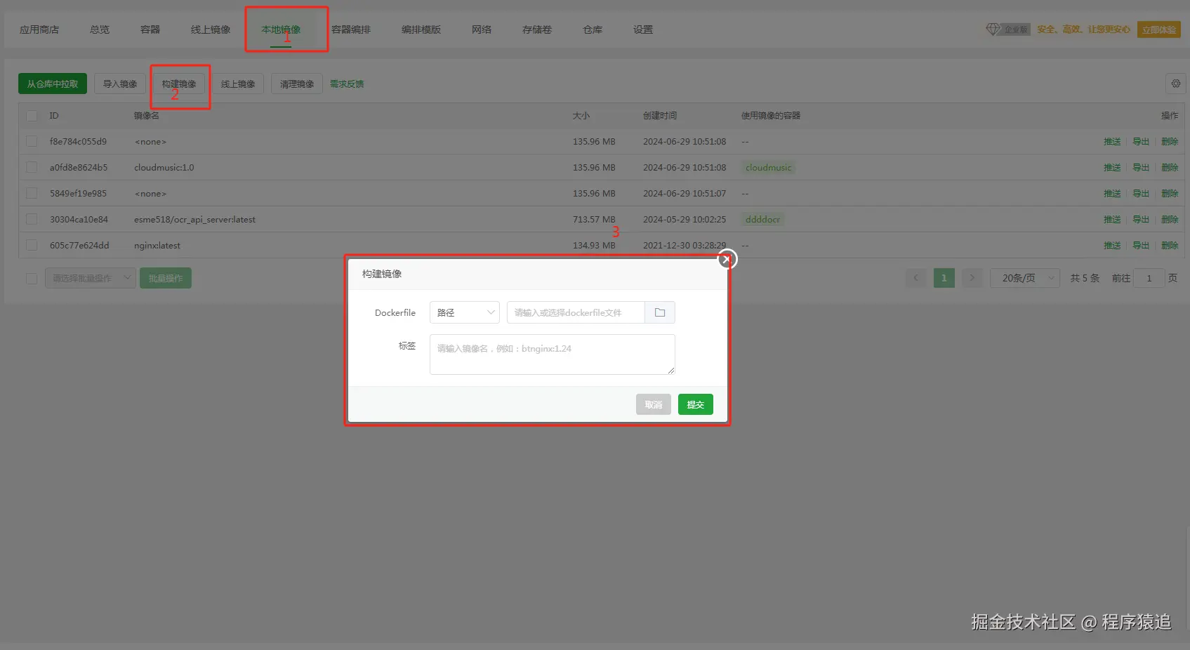
Task: Click the 从仓库中拉取 button
Action: 53,84
